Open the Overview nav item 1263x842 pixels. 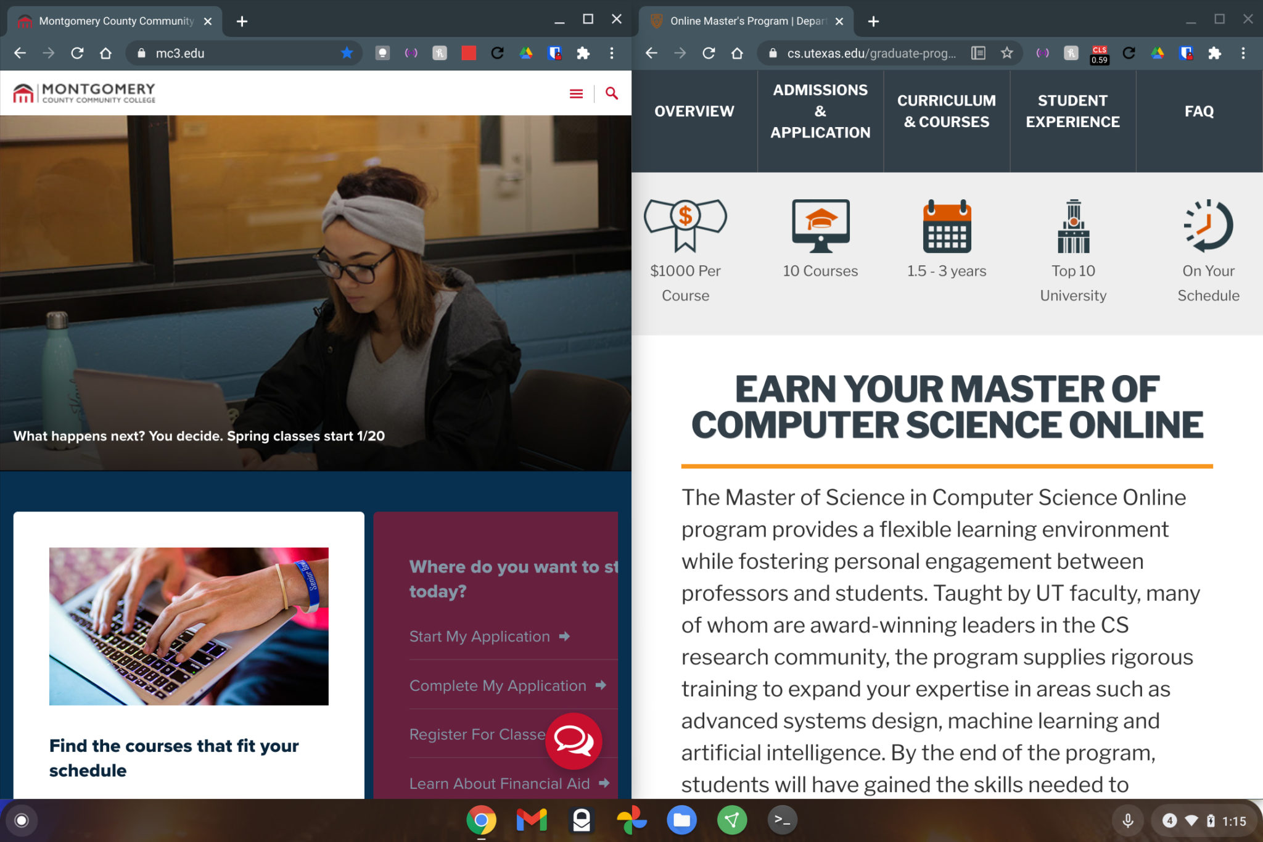pos(694,111)
